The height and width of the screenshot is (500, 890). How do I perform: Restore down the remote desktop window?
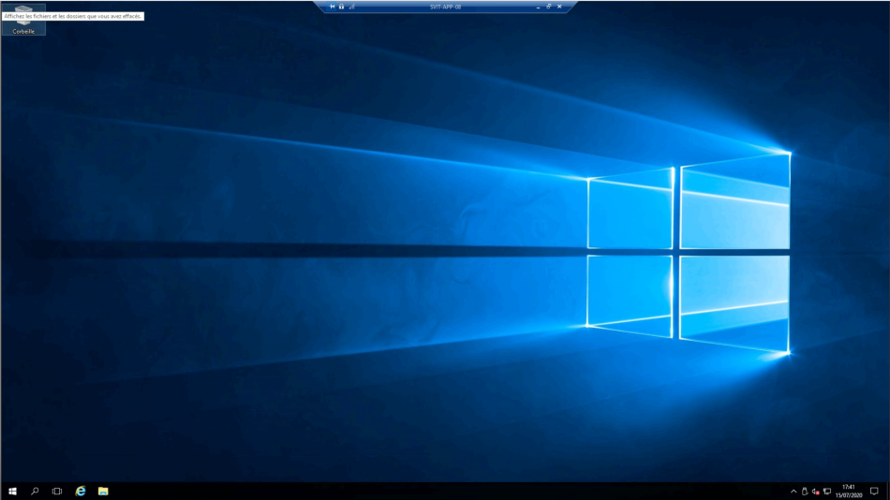coord(549,7)
